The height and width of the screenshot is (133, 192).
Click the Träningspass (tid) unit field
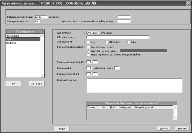click(95, 62)
